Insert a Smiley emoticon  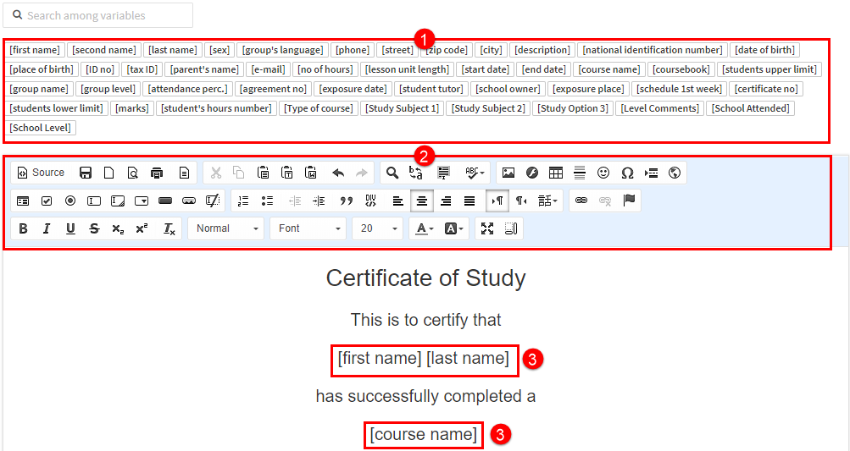(603, 173)
